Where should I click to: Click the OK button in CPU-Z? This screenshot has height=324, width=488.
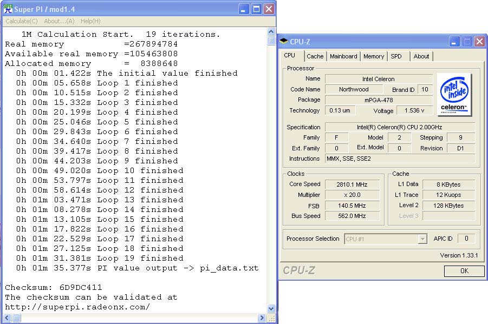pyautogui.click(x=464, y=271)
